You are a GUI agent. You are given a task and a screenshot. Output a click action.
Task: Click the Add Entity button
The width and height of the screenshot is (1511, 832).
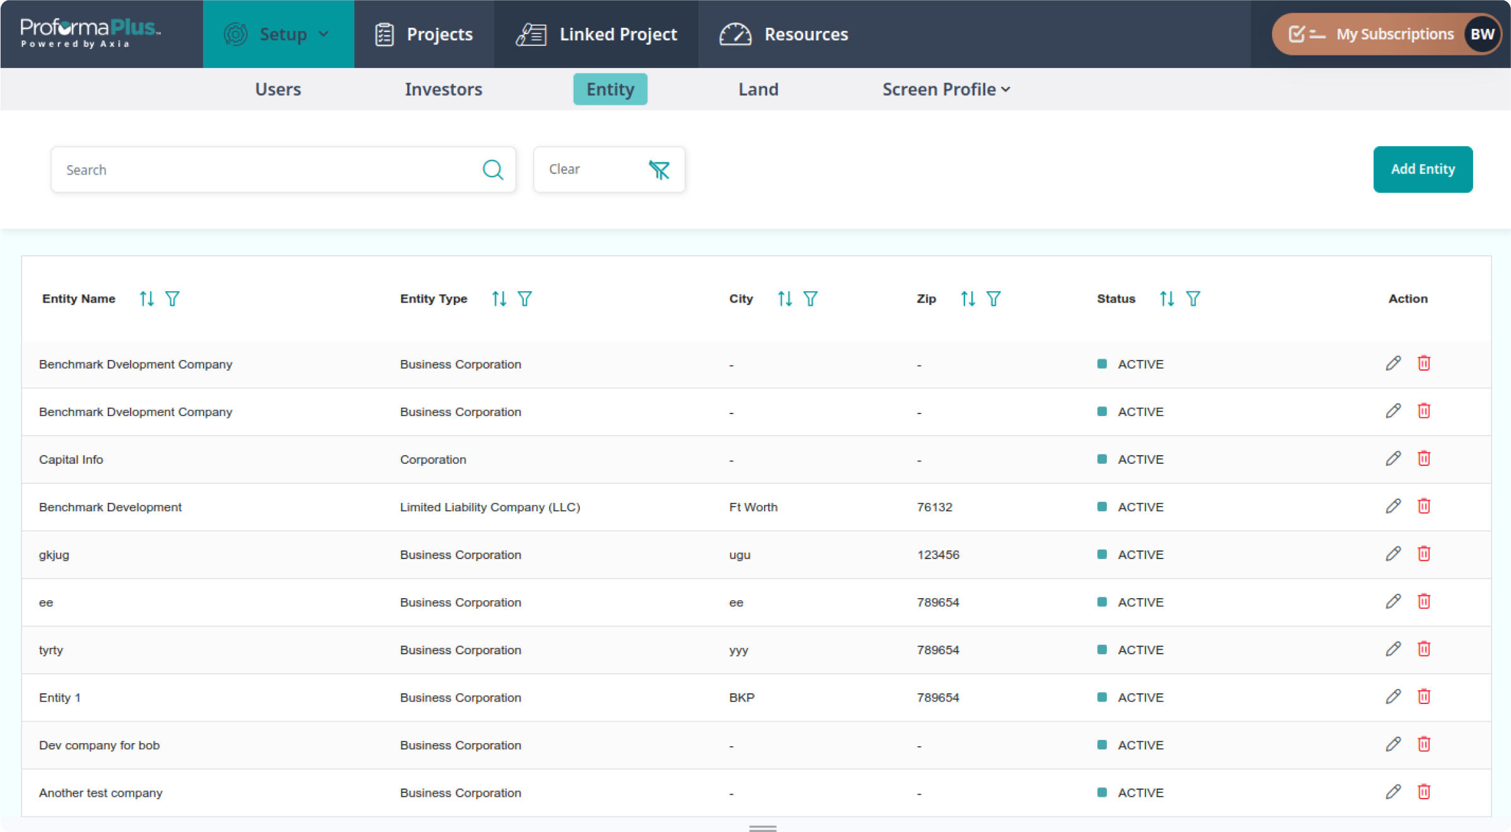pyautogui.click(x=1422, y=170)
